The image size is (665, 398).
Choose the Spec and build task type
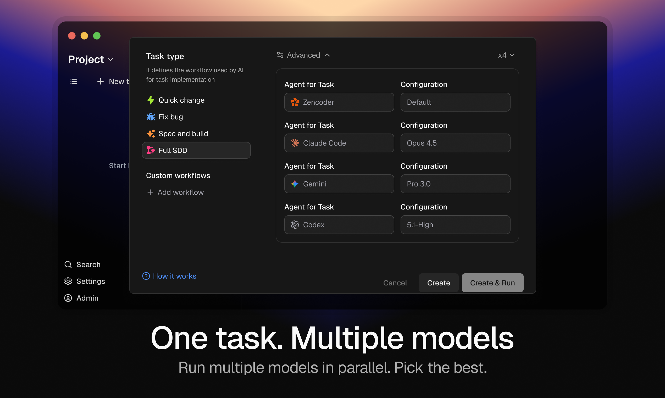click(183, 133)
